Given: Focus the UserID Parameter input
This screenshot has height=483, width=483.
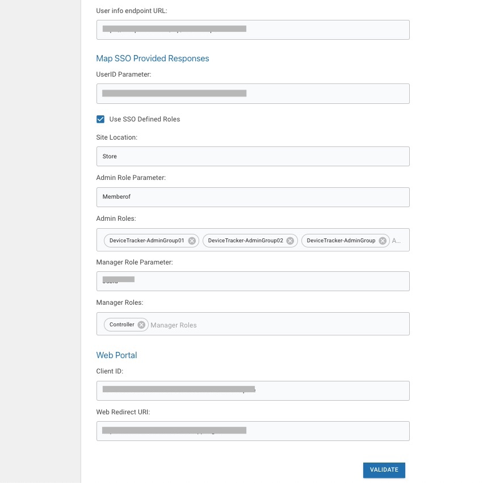Looking at the screenshot, I should point(253,94).
